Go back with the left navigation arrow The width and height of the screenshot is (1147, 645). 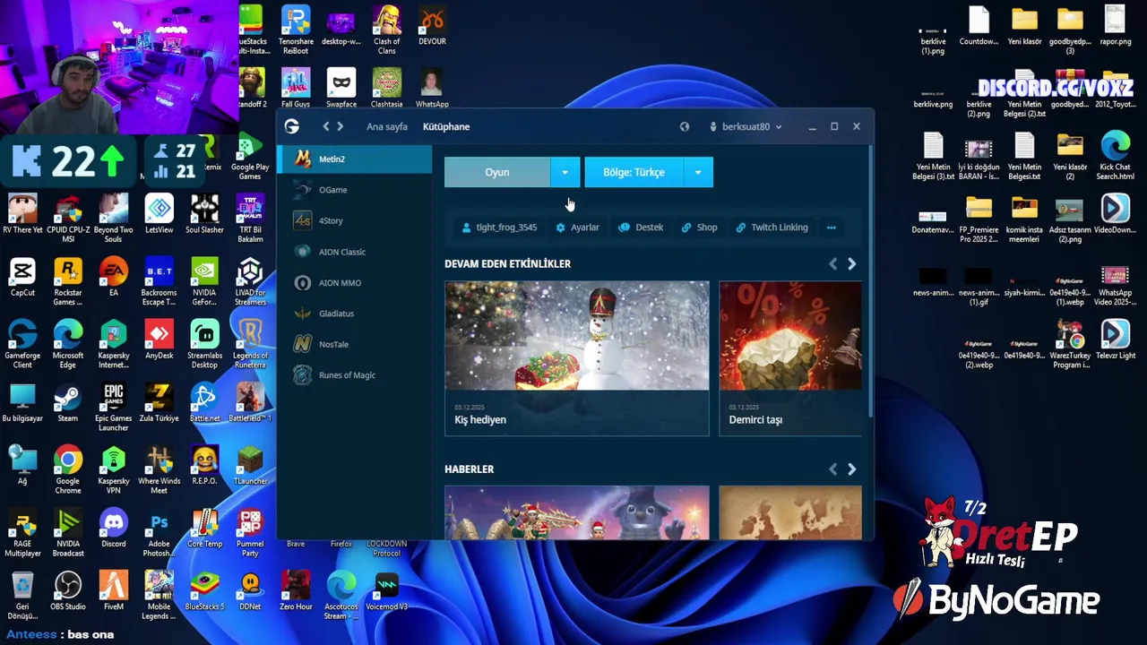326,126
